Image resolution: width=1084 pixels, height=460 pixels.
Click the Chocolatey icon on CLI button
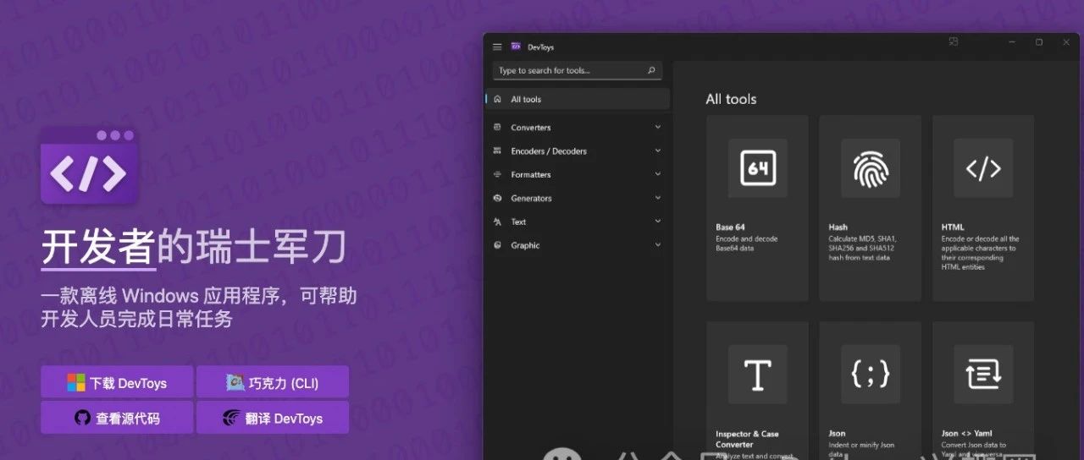(235, 382)
